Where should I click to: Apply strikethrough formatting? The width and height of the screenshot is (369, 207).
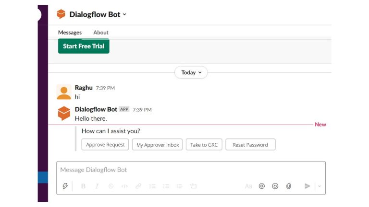(111, 186)
